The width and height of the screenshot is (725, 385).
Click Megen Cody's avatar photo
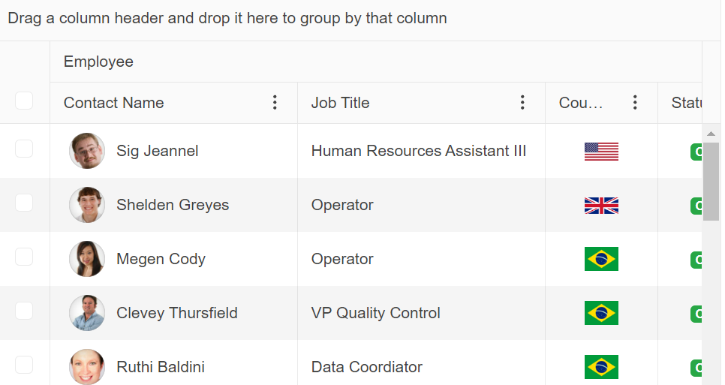[x=87, y=259]
